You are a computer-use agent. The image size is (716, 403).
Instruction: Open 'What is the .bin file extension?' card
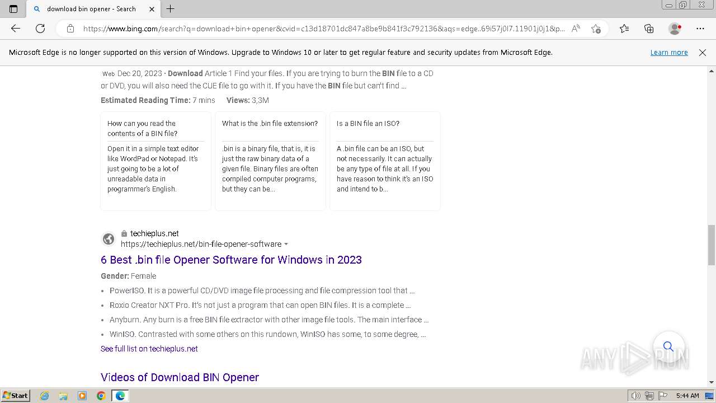(270, 161)
